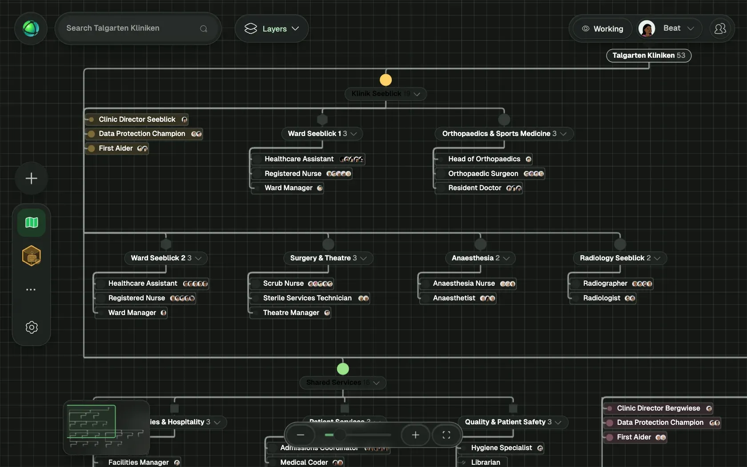Click the zoom in plus button

(415, 435)
